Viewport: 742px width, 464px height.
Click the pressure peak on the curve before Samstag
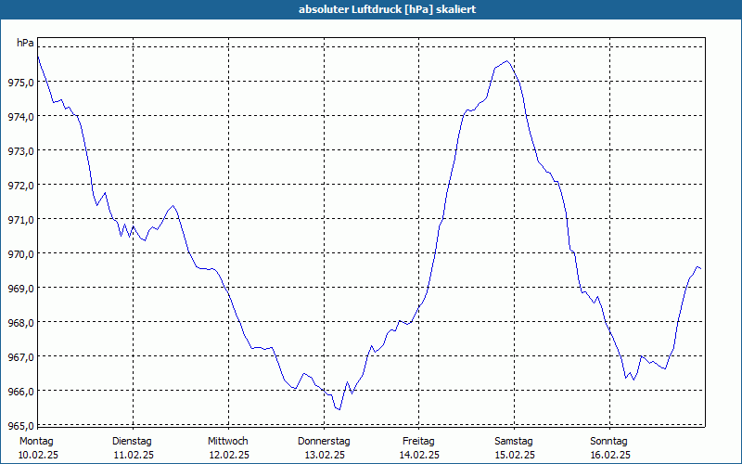(506, 60)
